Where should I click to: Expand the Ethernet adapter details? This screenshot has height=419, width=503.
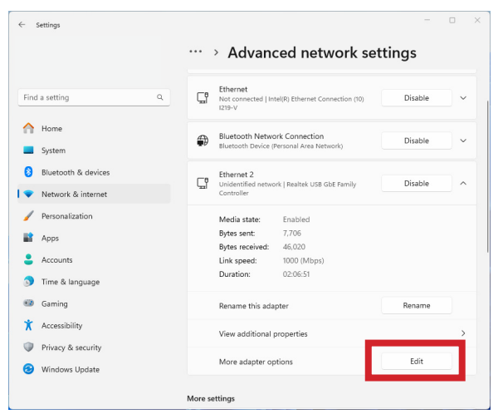463,97
